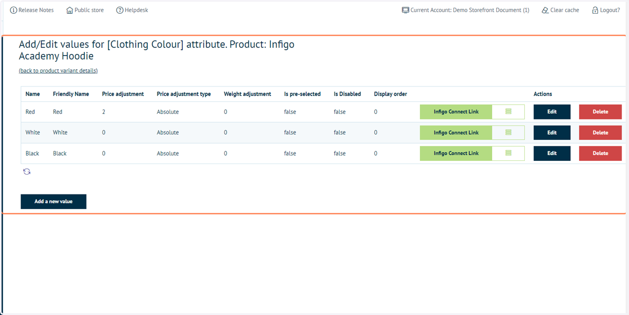
Task: Click Infigo Connect Link for Red
Action: click(x=456, y=112)
